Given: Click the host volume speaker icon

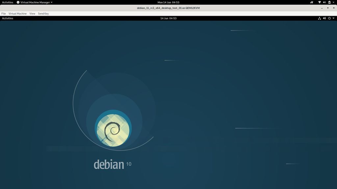Looking at the screenshot, I should pyautogui.click(x=324, y=2).
